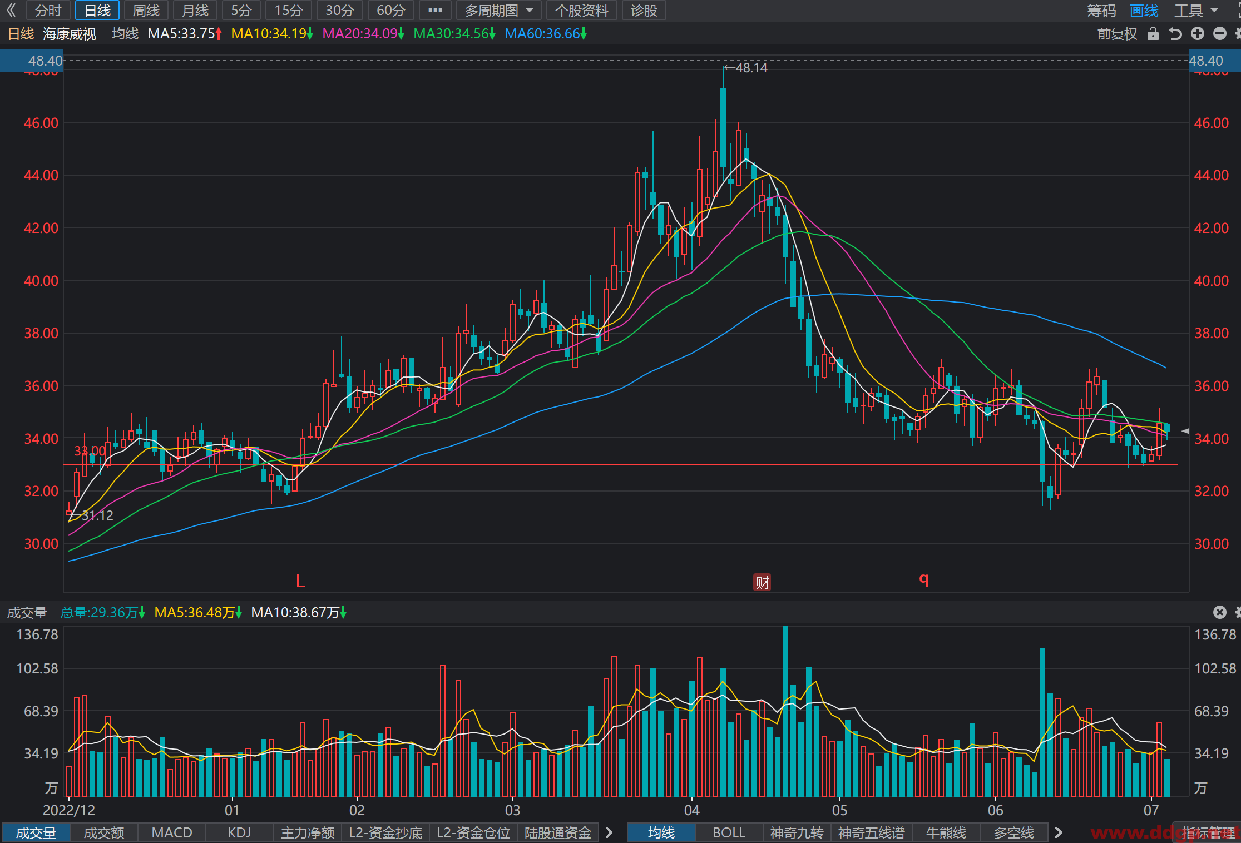Switch to 月线 monthly chart
Viewport: 1241px width, 843px height.
tap(195, 10)
